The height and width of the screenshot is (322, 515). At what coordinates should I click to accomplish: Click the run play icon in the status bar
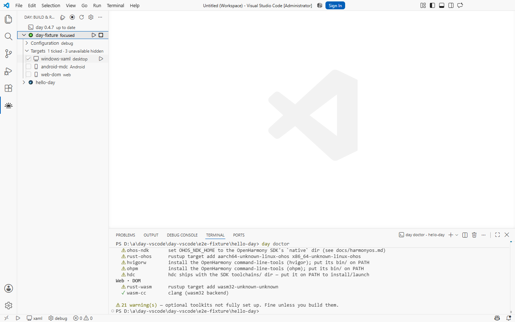(18, 318)
